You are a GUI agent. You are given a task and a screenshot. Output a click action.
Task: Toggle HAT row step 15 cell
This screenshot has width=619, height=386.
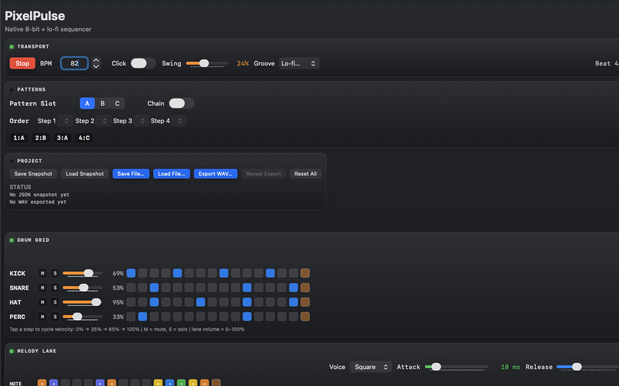point(294,302)
